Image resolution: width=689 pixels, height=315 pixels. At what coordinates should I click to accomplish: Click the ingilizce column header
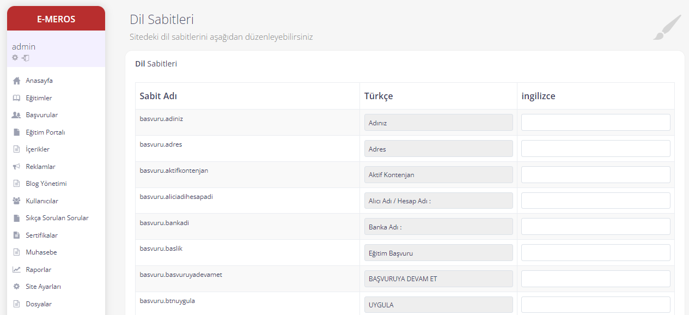click(538, 96)
